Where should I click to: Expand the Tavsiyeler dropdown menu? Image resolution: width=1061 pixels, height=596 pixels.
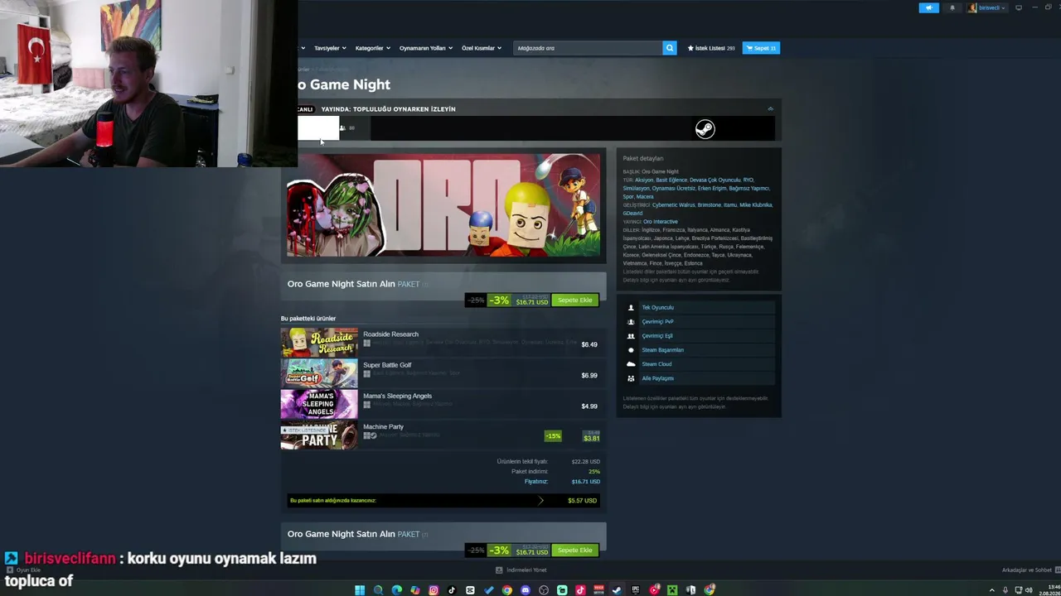click(330, 48)
